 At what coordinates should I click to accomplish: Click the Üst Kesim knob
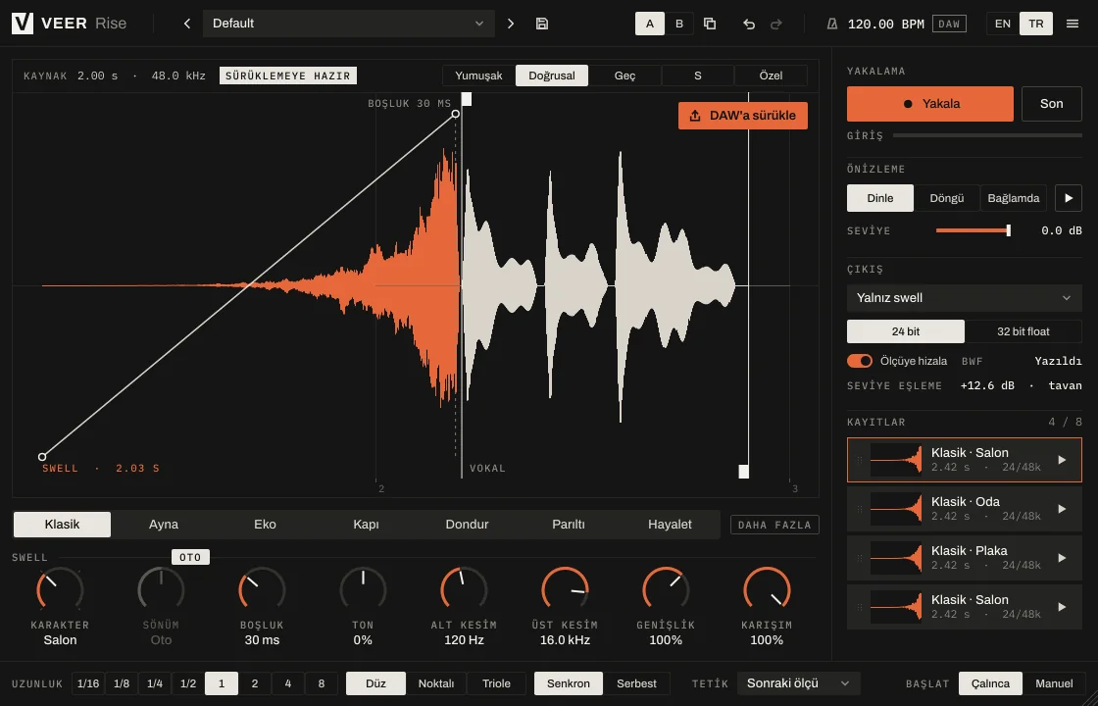click(x=565, y=590)
